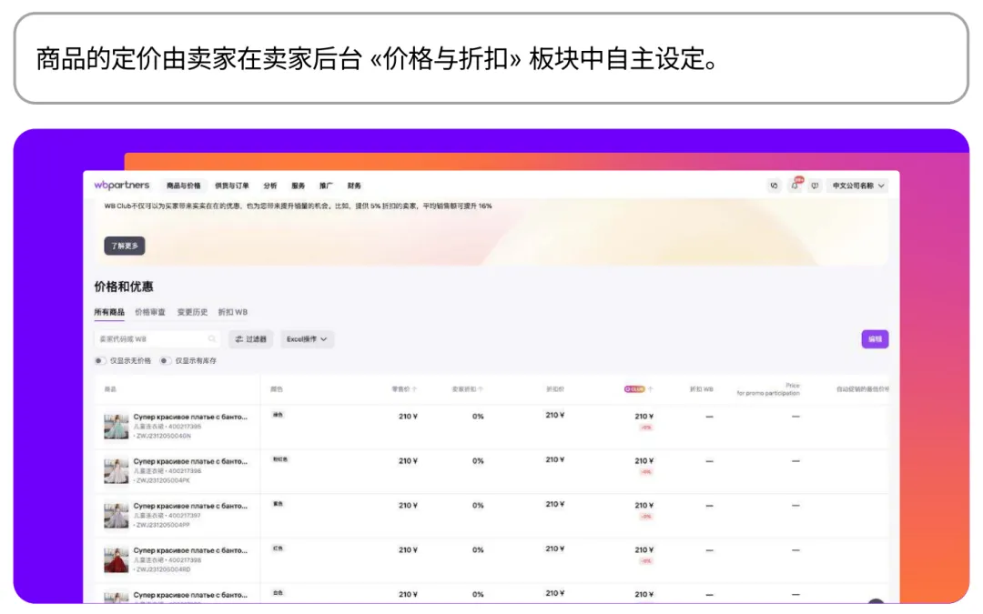Open the 商品与价格 menu
The image size is (983, 614).
tap(184, 186)
